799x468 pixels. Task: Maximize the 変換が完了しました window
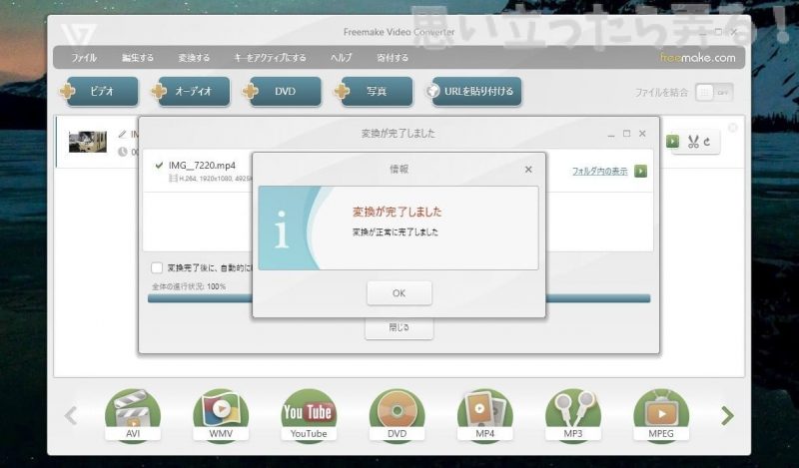click(627, 134)
